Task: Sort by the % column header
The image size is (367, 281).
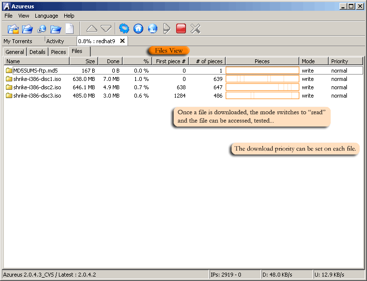Action: 137,61
